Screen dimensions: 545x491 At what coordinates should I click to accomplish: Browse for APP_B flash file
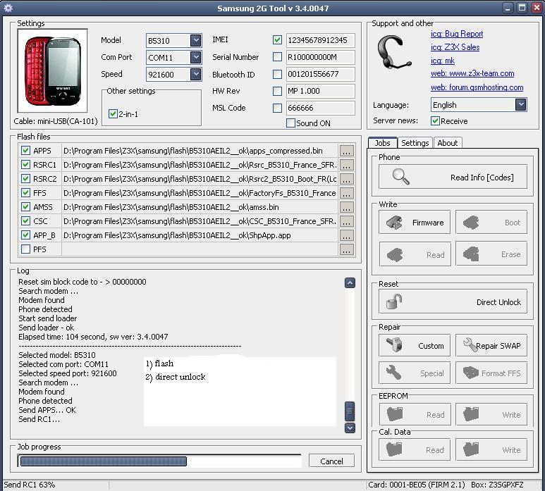[x=347, y=235]
